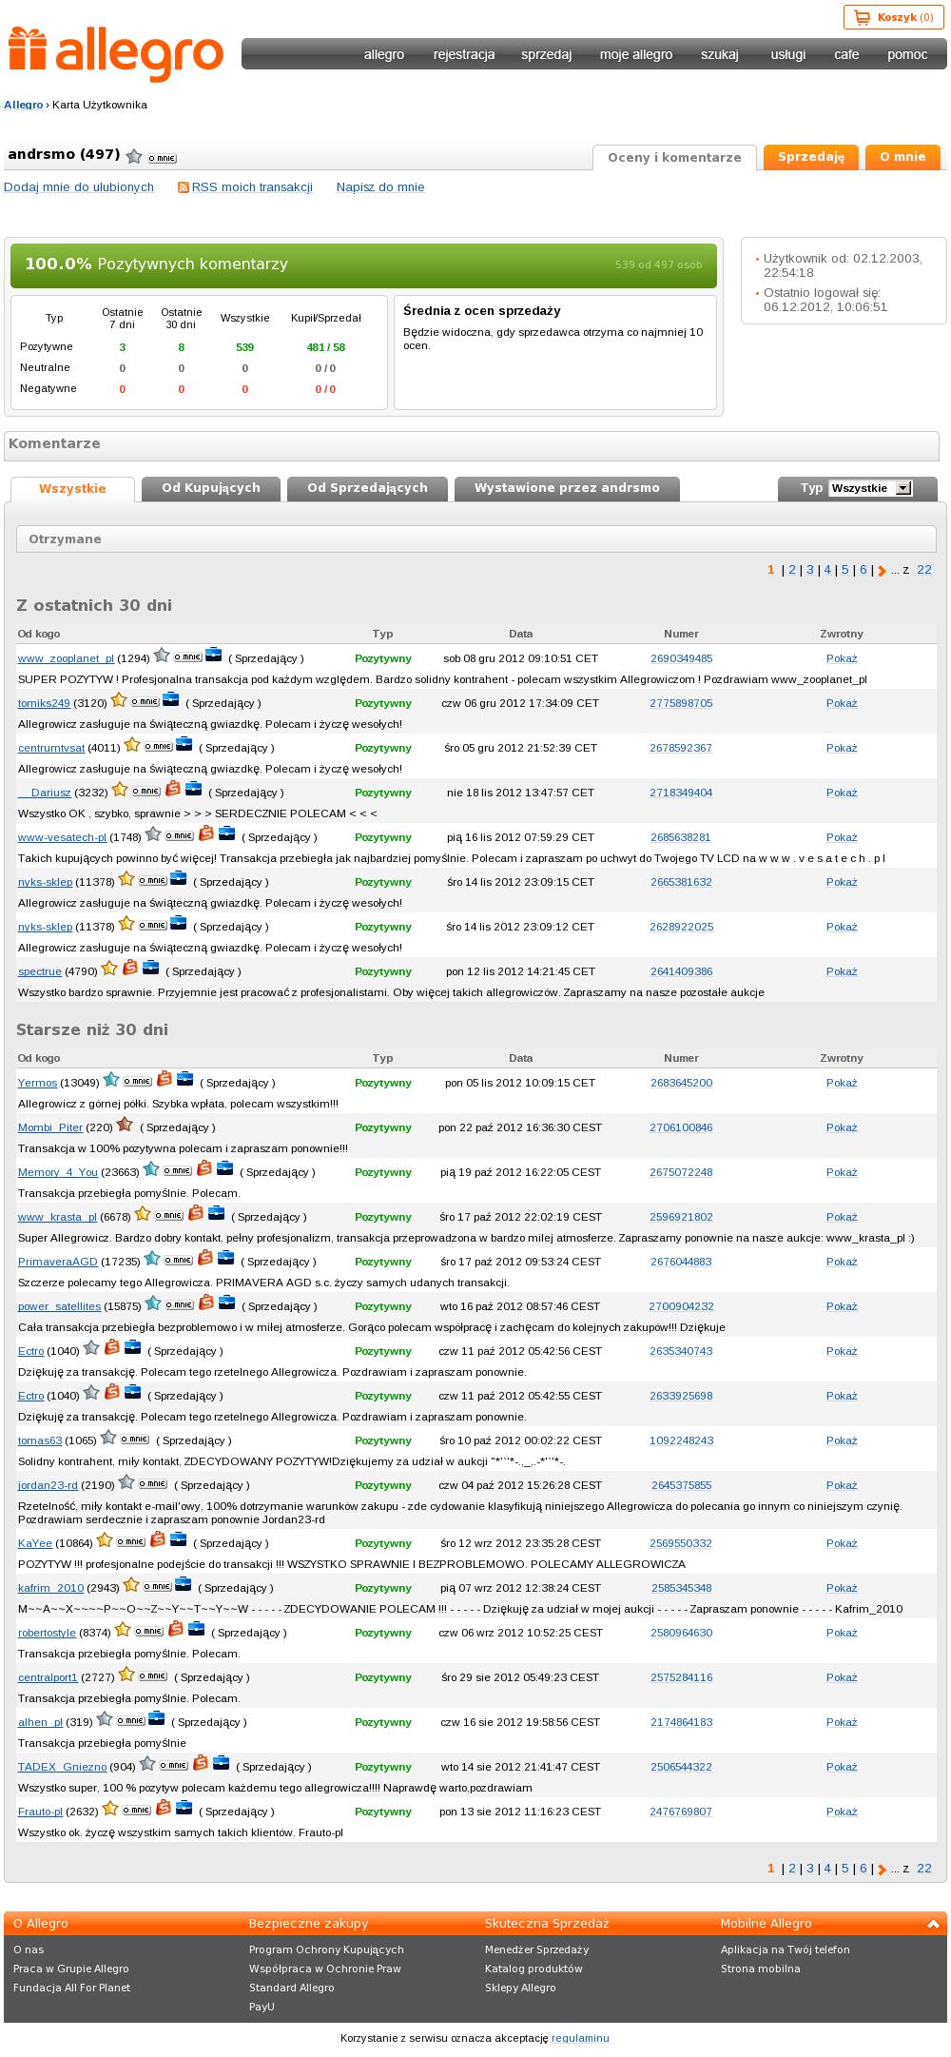Click the 'Napisz do mnie' link

[380, 187]
